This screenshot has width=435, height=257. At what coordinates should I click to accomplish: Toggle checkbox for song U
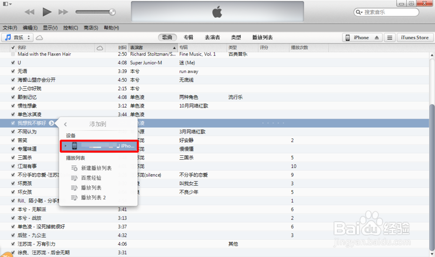pyautogui.click(x=13, y=63)
